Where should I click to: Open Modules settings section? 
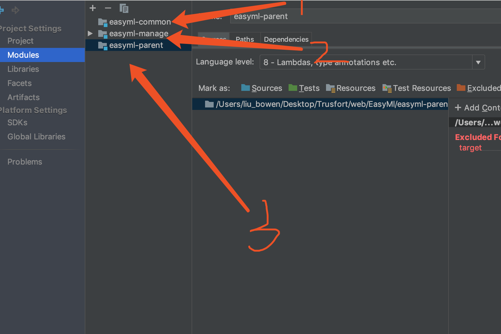click(23, 55)
